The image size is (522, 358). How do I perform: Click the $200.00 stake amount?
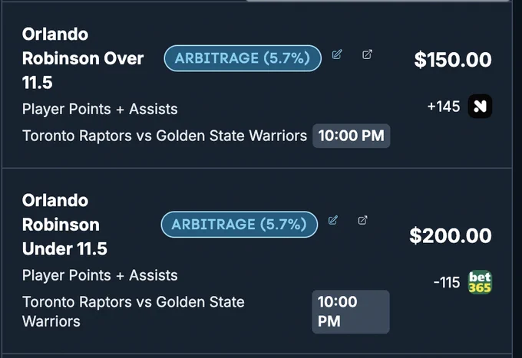(451, 235)
